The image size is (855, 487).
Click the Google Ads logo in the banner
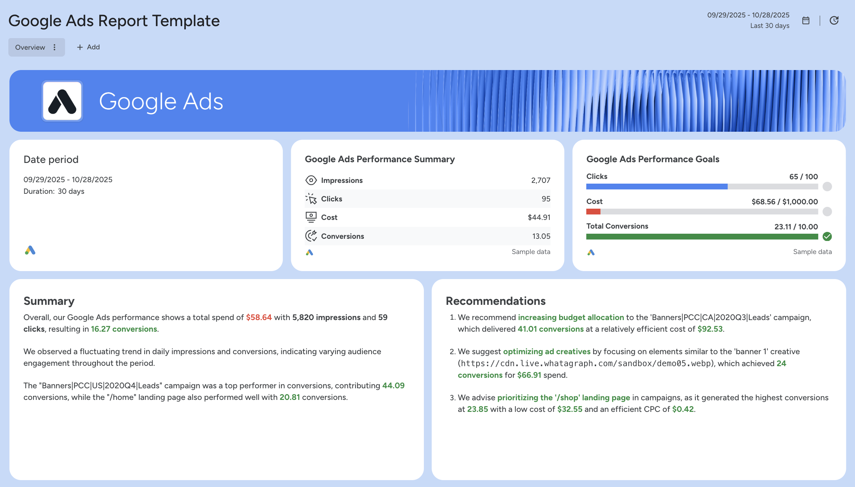[63, 101]
